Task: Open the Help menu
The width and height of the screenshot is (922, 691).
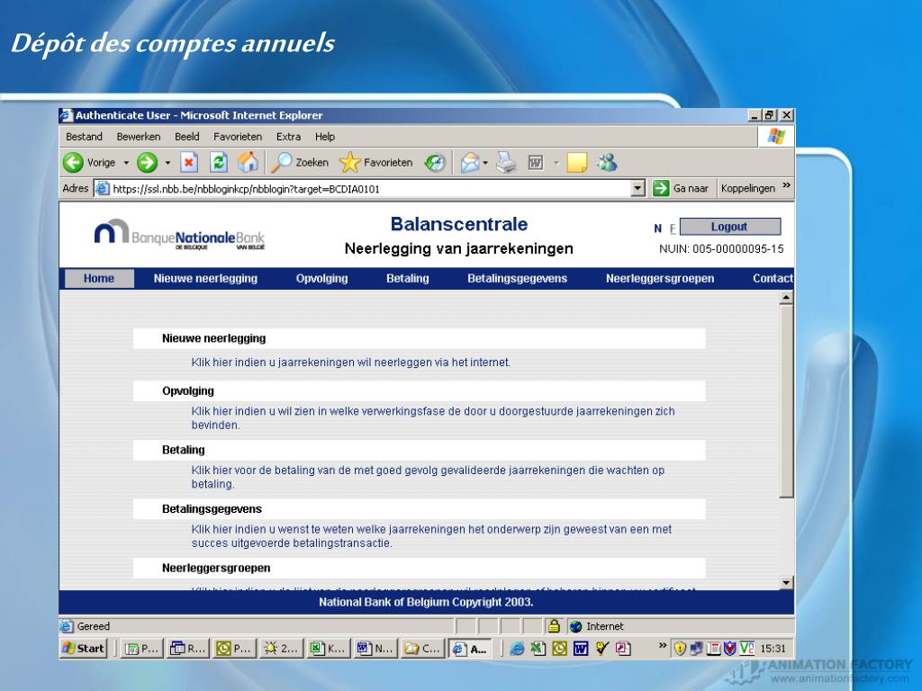Action: 324,137
